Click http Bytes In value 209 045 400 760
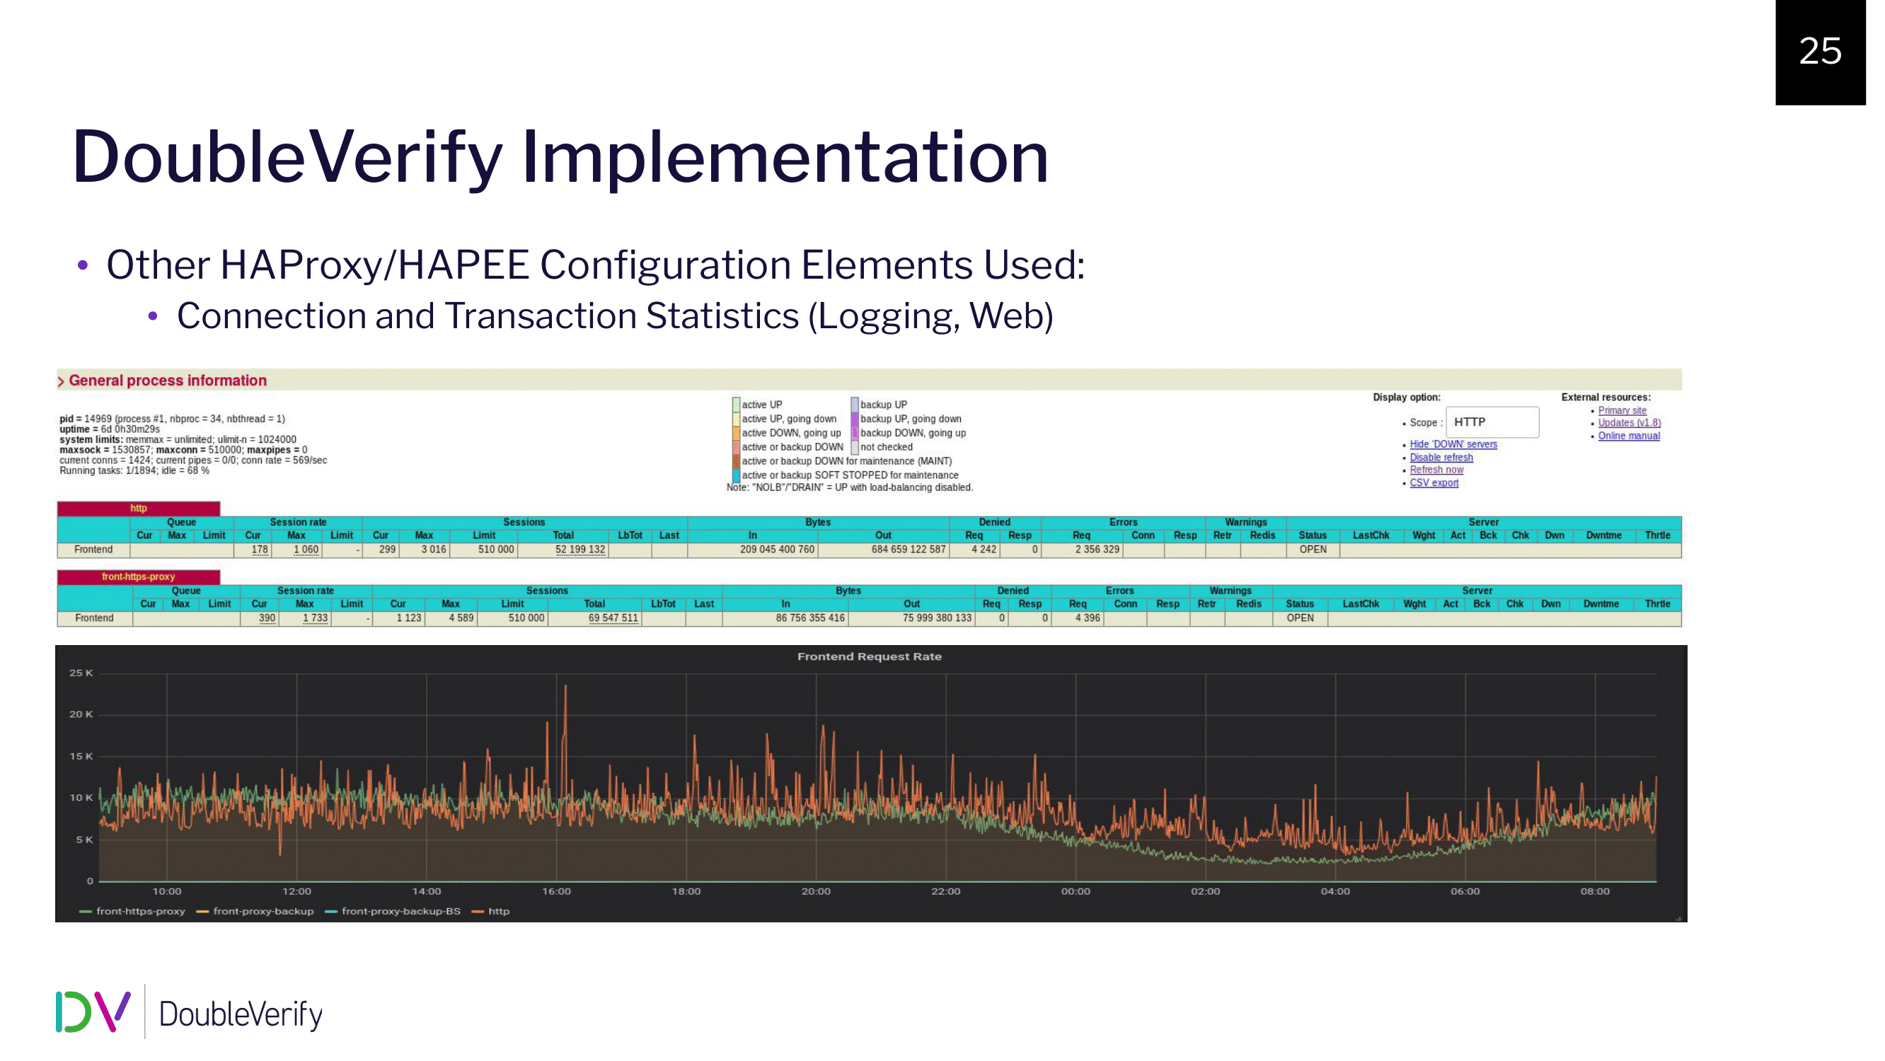 click(x=777, y=550)
